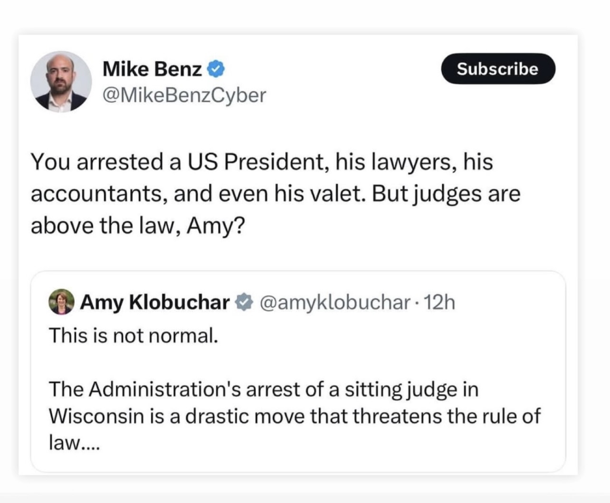Click the line starting "The Administration's arrest"
Screen dimensions: 610x503
pyautogui.click(x=263, y=389)
